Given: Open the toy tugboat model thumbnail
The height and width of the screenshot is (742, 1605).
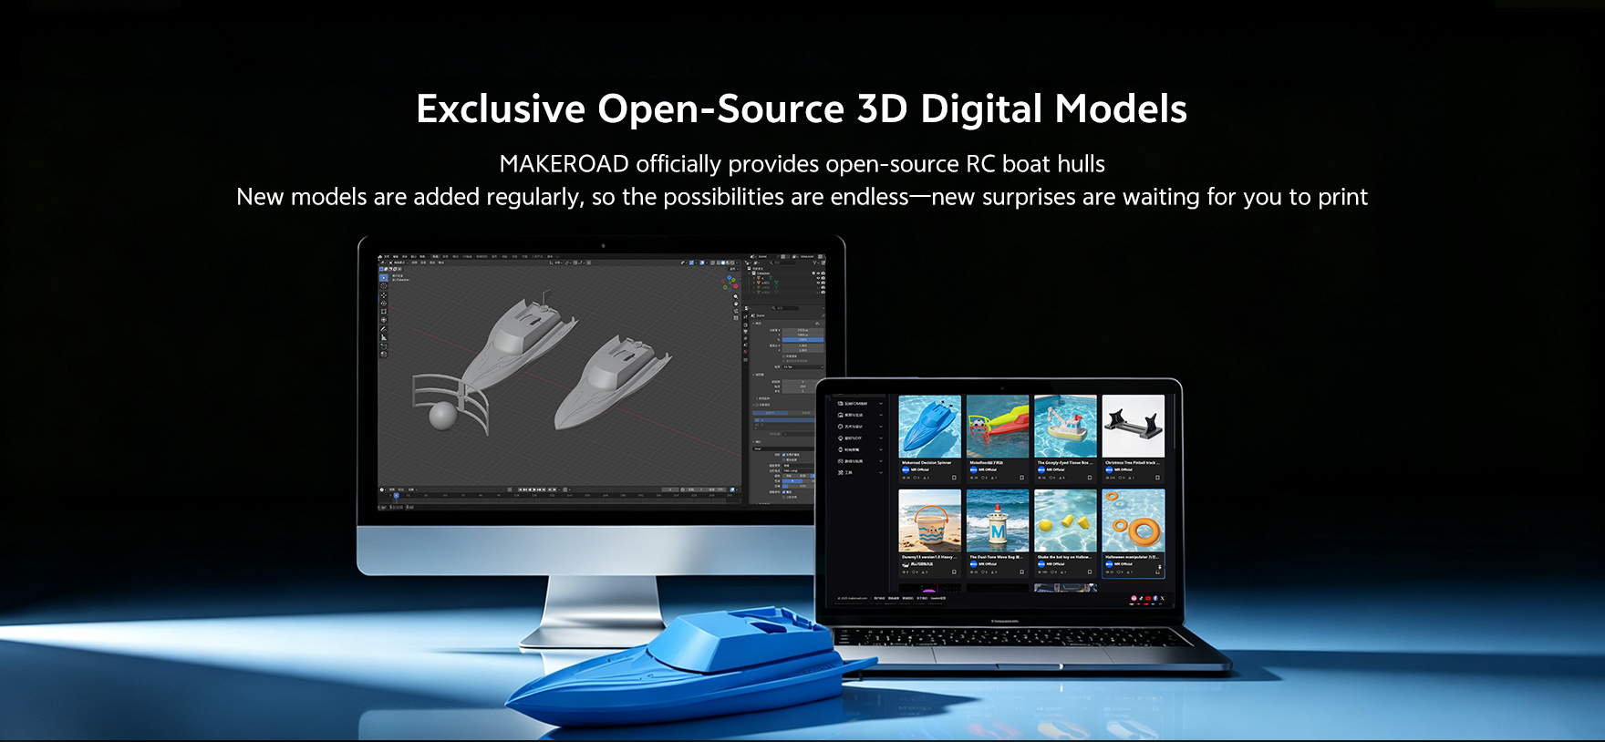Looking at the screenshot, I should point(1065,426).
